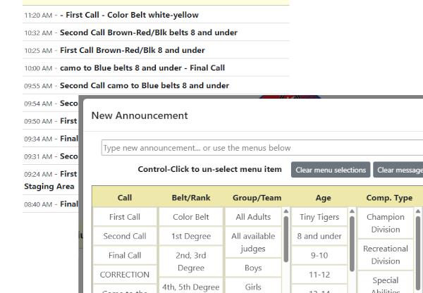This screenshot has height=293, width=423.
Task: Select 8 and under age option
Action: 319,236
